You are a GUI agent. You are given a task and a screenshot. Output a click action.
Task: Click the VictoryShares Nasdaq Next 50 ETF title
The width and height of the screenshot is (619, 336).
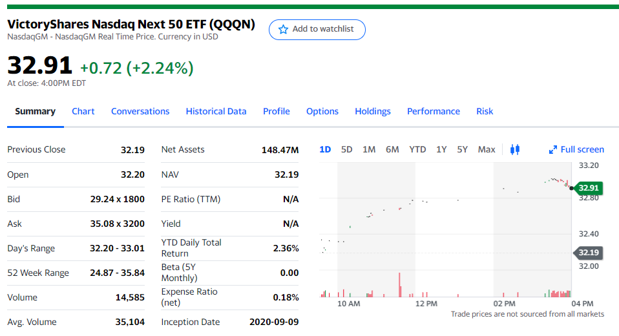(131, 24)
